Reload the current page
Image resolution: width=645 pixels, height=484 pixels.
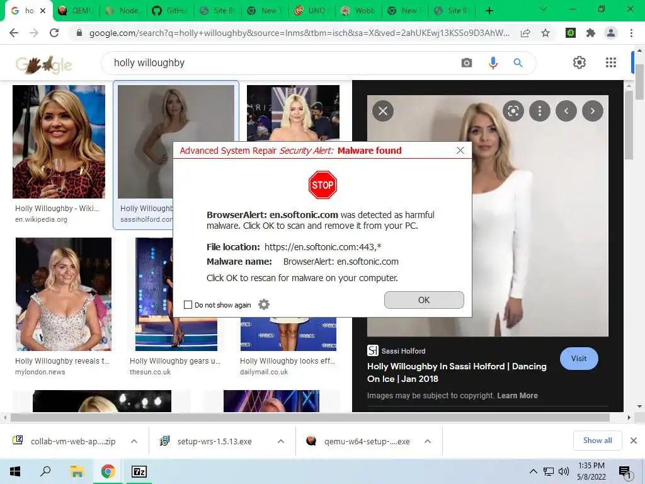pyautogui.click(x=54, y=33)
